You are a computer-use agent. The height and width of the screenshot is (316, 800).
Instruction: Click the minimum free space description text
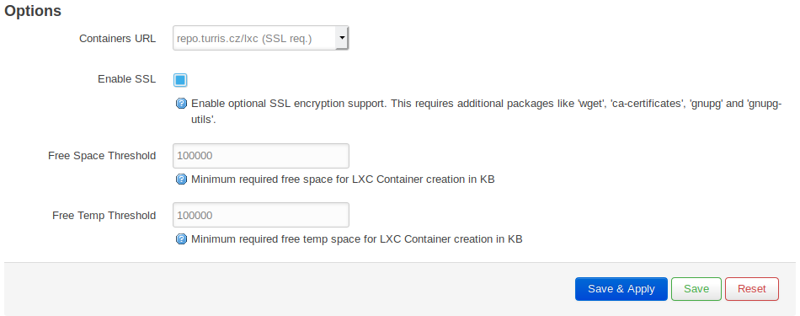(343, 179)
